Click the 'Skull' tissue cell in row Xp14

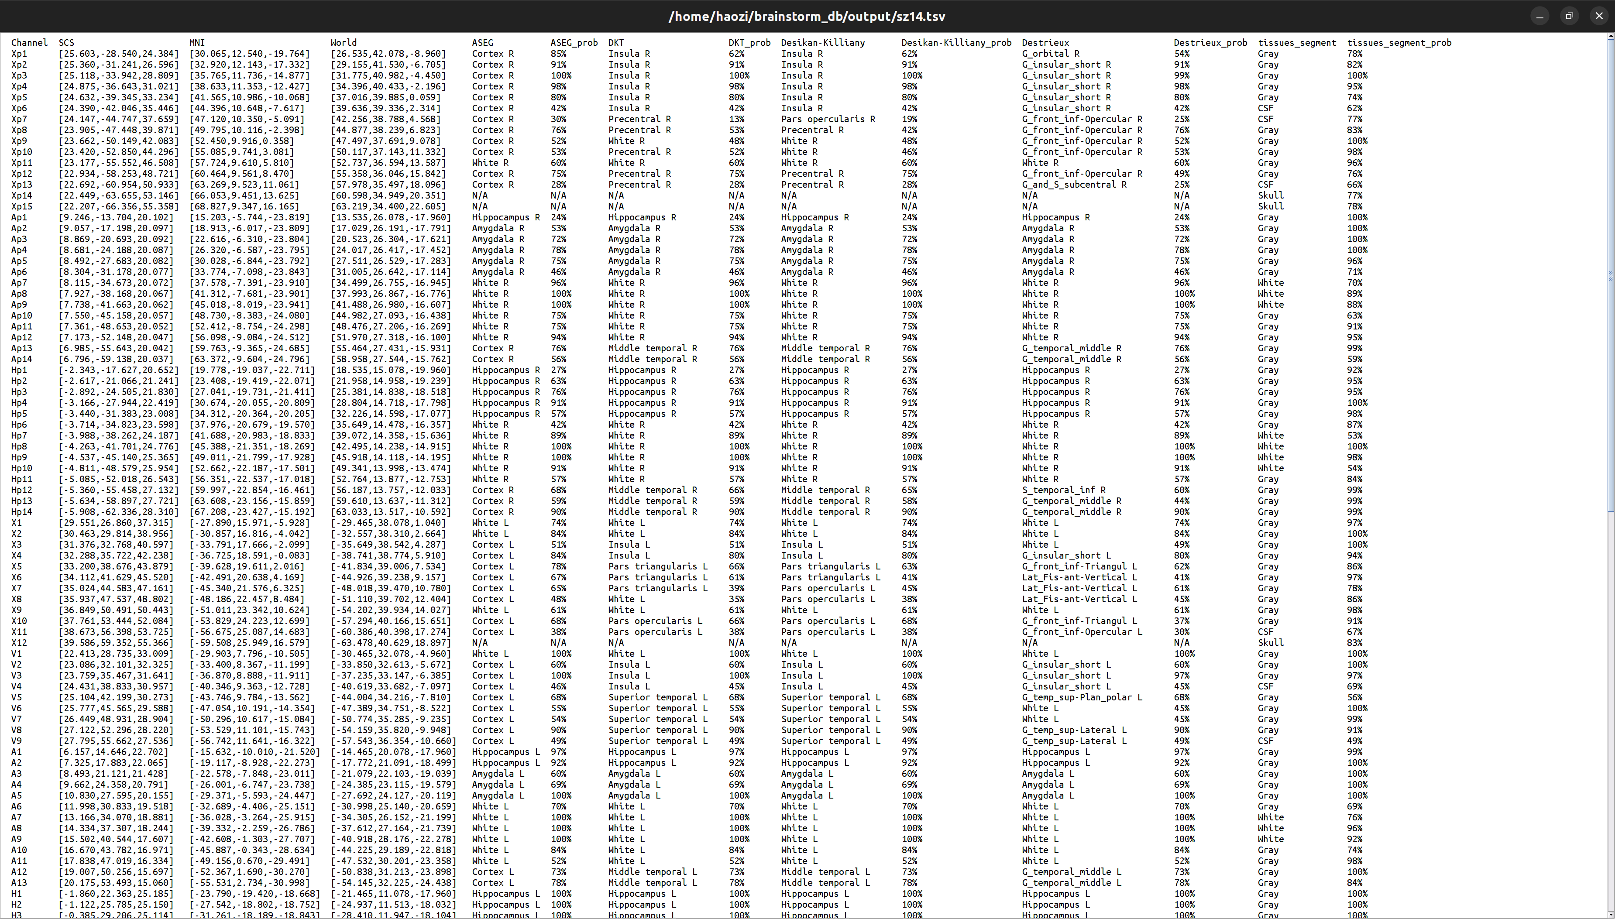pyautogui.click(x=1271, y=195)
